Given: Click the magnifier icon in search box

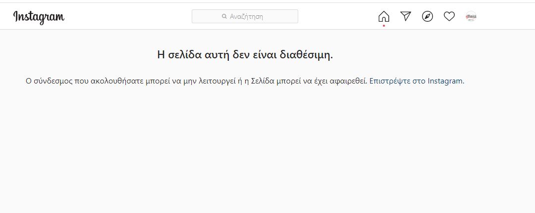Looking at the screenshot, I should click(224, 16).
